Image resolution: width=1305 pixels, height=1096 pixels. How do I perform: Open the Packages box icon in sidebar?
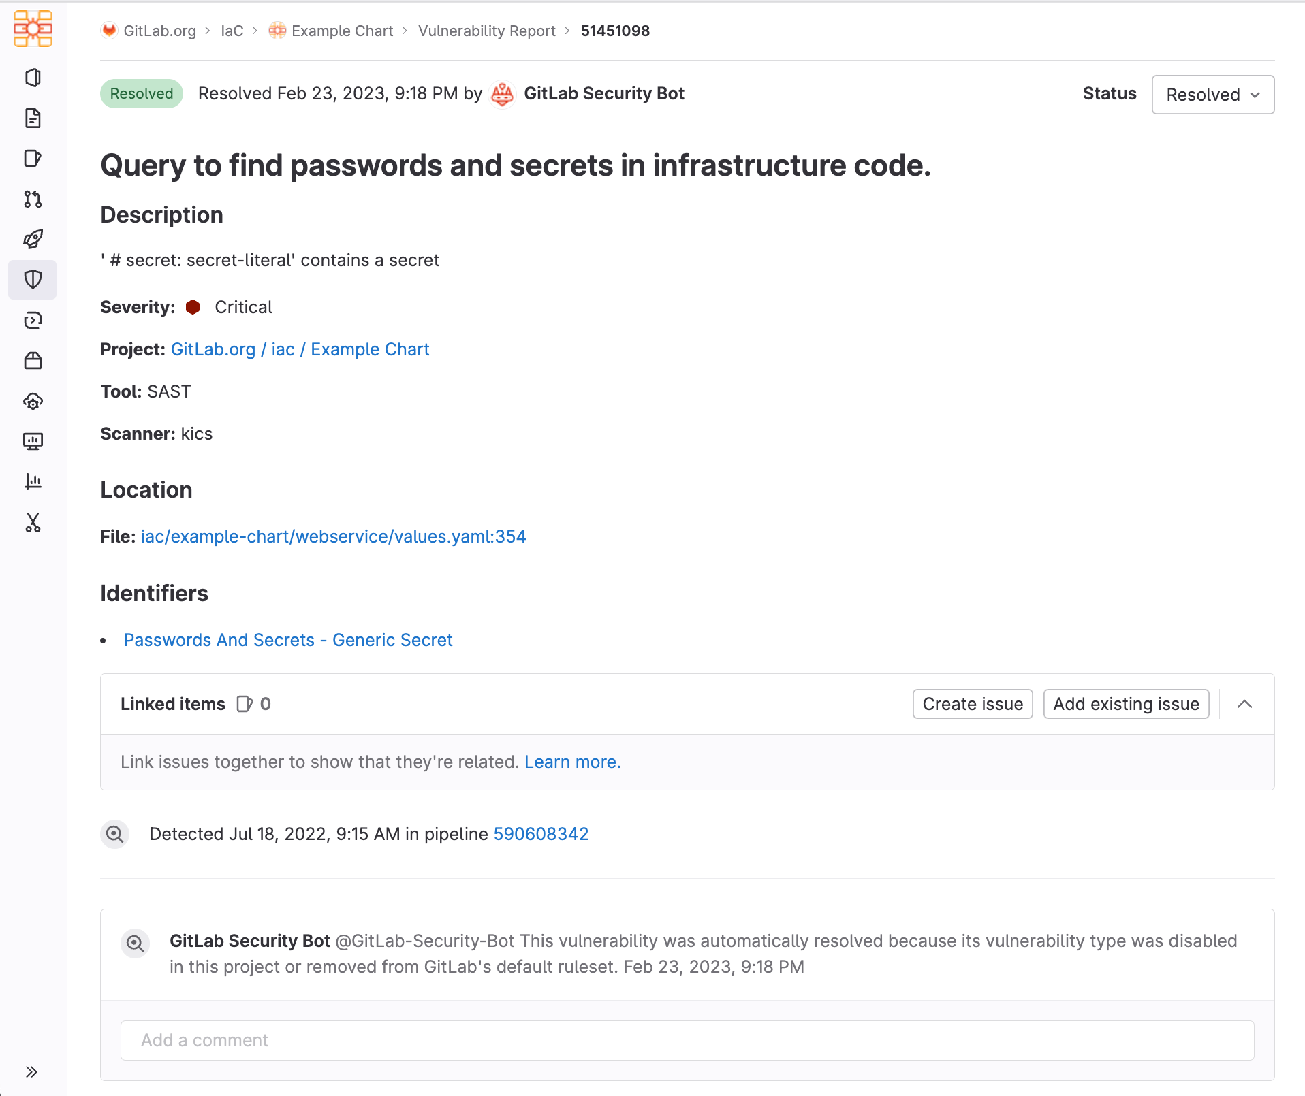pos(32,360)
